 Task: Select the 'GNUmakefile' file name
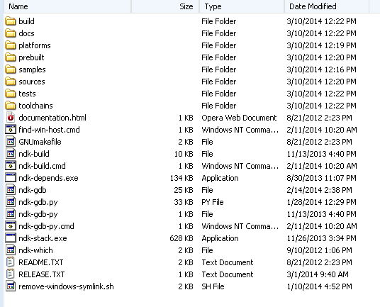[40, 142]
